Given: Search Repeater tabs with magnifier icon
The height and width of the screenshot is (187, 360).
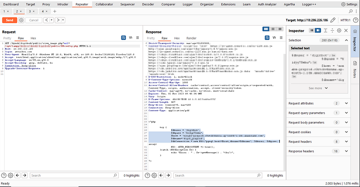Looking at the screenshot, I should (351, 11).
